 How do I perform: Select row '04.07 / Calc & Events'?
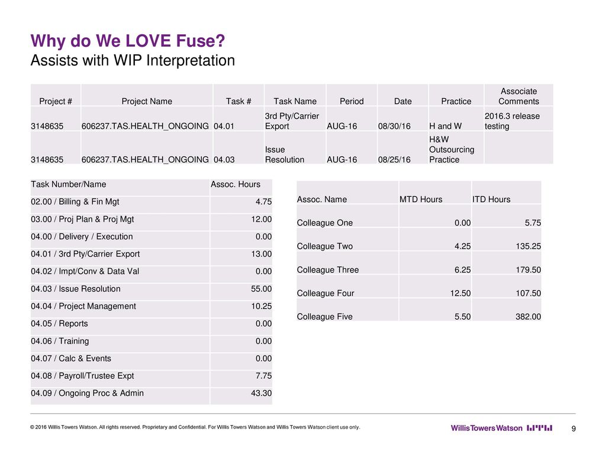point(151,361)
